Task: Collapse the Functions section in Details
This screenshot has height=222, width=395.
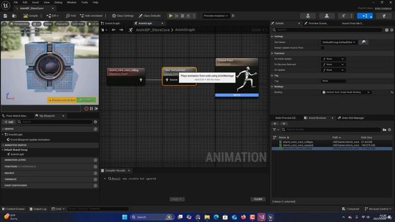Action: click(x=272, y=54)
